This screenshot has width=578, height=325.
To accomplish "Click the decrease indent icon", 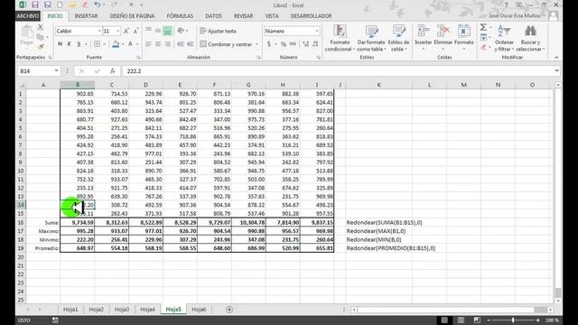I will (x=181, y=44).
